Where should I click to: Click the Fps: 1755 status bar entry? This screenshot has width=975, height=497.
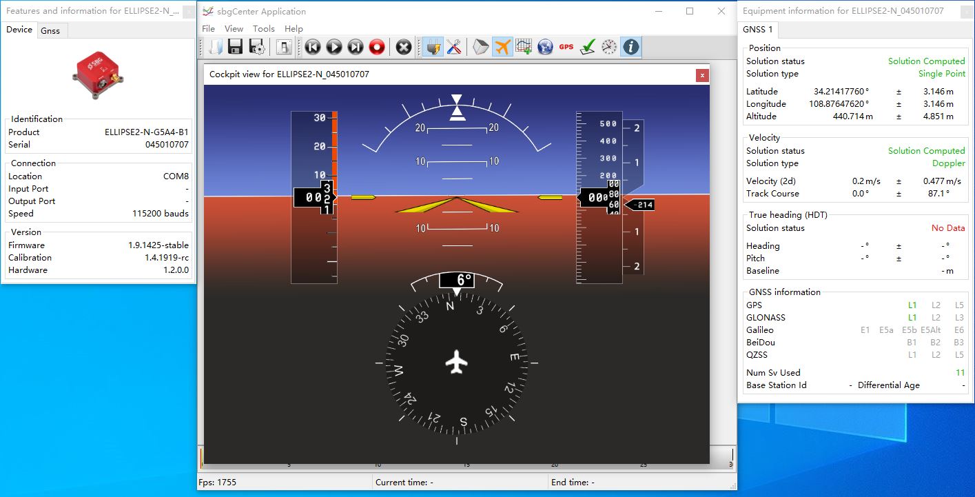(217, 483)
